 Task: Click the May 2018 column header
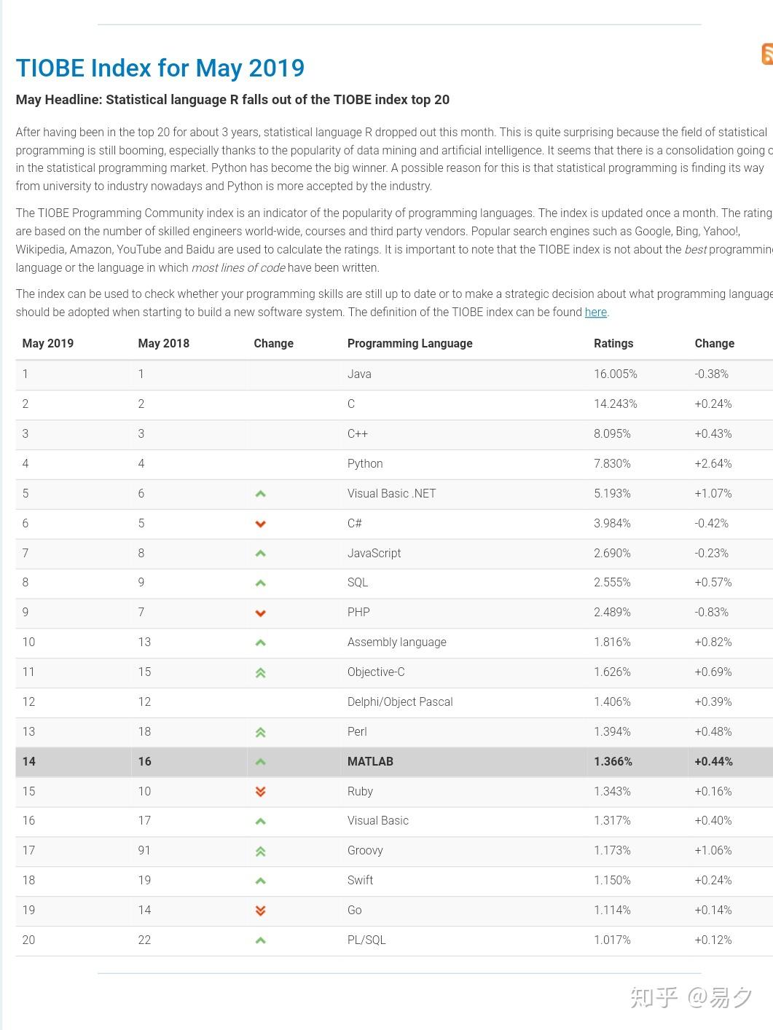pyautogui.click(x=164, y=344)
